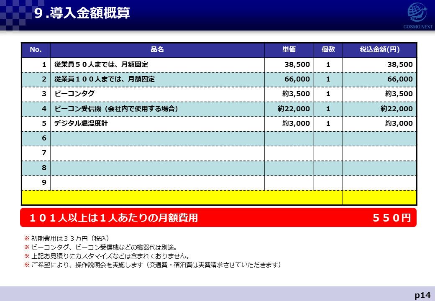
Task: Click row number 6 in No. column
Action: [44, 138]
